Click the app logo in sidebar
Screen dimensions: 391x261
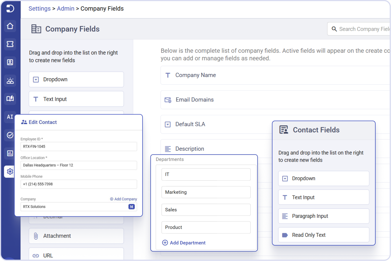pyautogui.click(x=10, y=8)
